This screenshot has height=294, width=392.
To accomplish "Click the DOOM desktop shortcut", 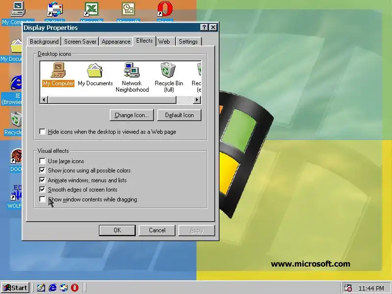I will pyautogui.click(x=16, y=160).
